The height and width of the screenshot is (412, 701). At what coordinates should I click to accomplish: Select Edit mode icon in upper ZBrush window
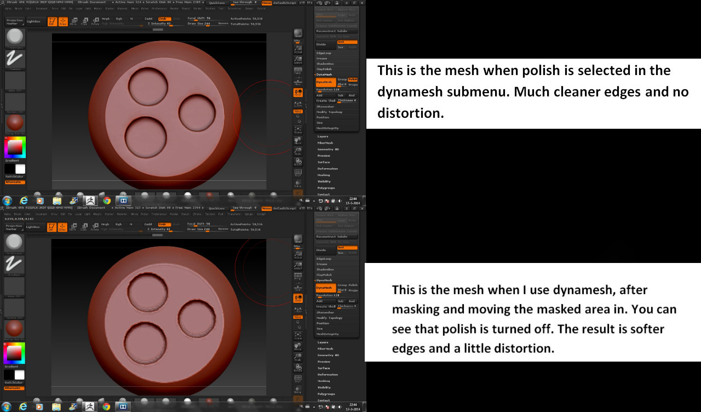point(52,22)
